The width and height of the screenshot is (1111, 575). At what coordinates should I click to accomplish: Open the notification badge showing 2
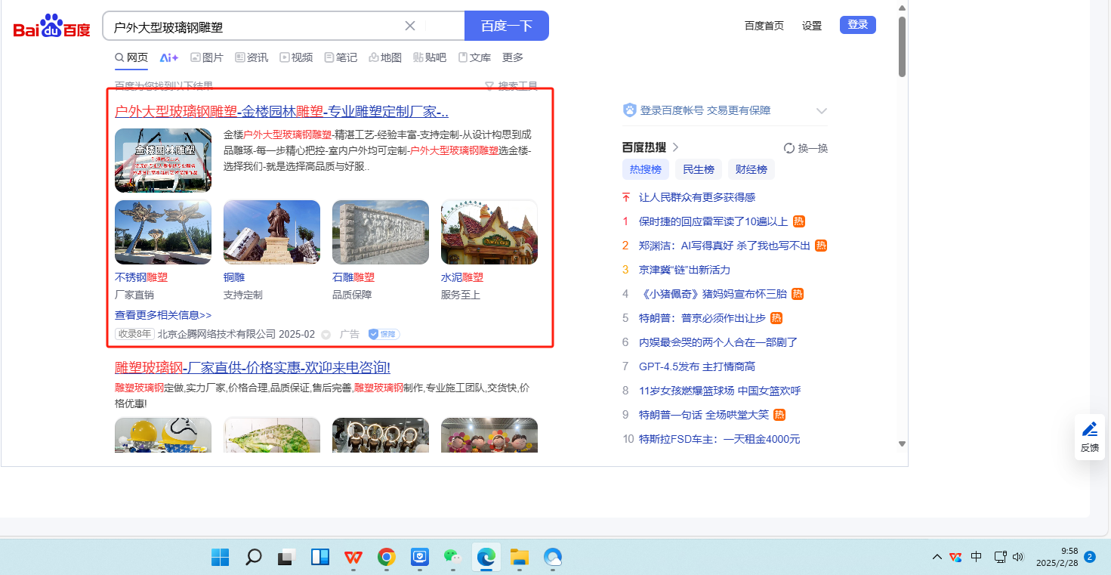1090,557
